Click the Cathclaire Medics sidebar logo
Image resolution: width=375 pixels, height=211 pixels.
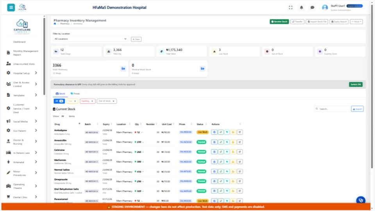coord(22,27)
